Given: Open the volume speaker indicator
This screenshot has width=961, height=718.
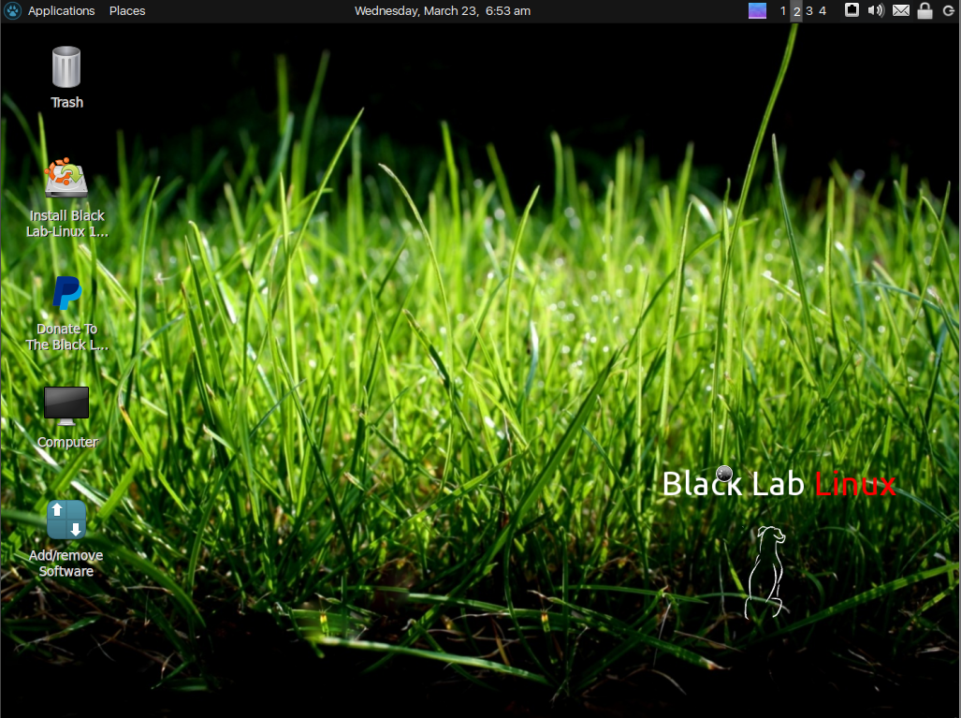Looking at the screenshot, I should (x=876, y=10).
